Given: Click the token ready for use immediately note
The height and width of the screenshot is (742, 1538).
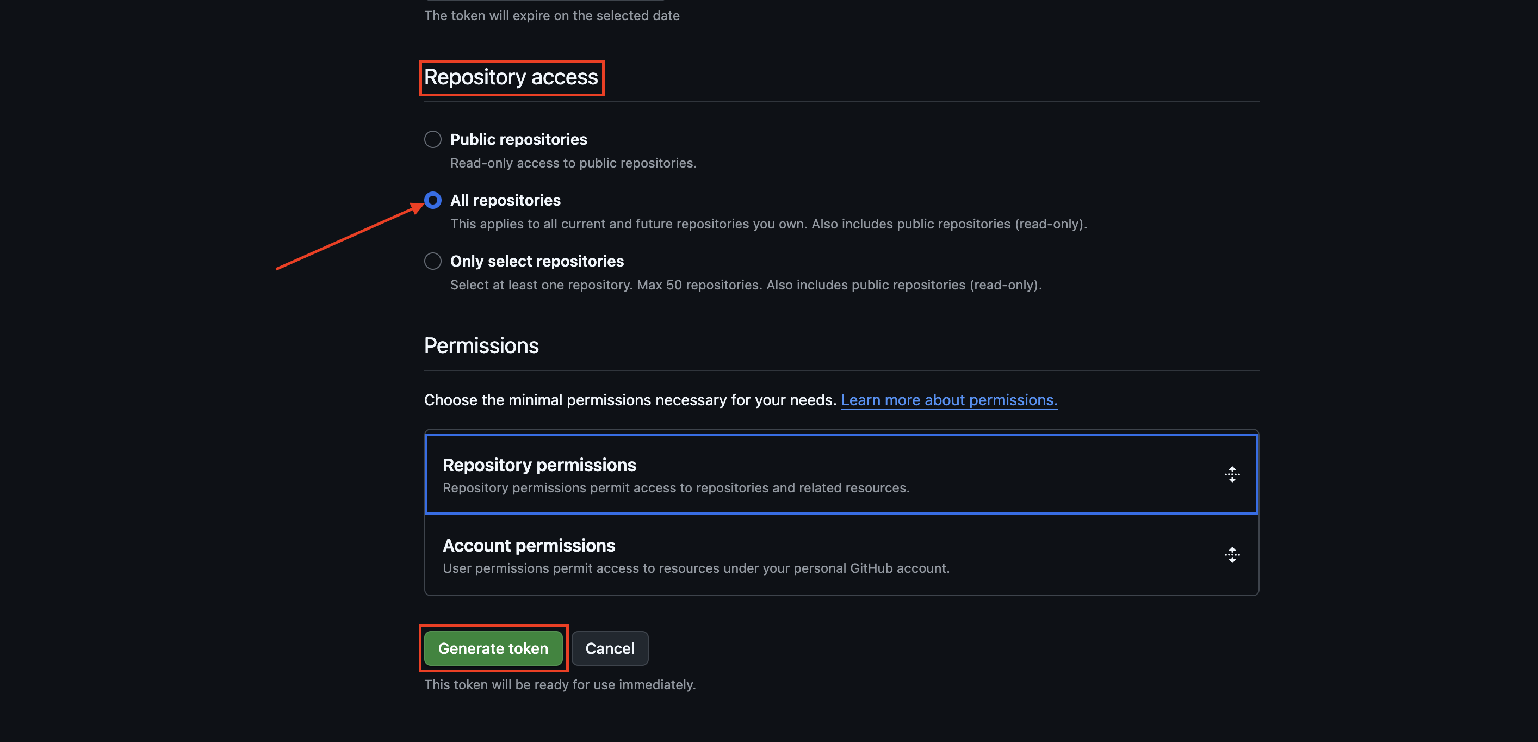Looking at the screenshot, I should (x=560, y=685).
